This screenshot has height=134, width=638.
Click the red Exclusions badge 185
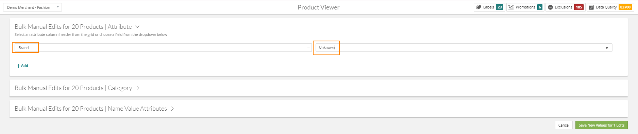(x=579, y=7)
